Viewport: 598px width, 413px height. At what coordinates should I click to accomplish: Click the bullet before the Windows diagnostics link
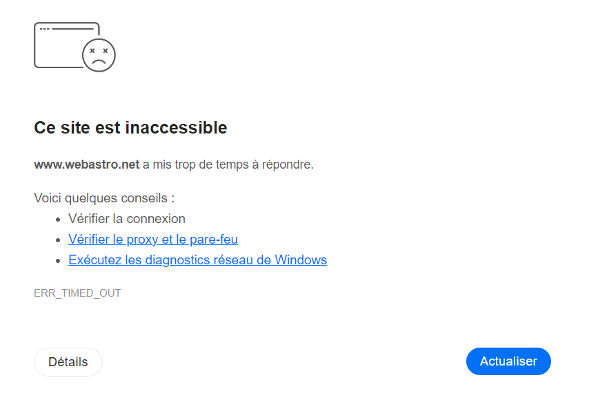click(58, 261)
